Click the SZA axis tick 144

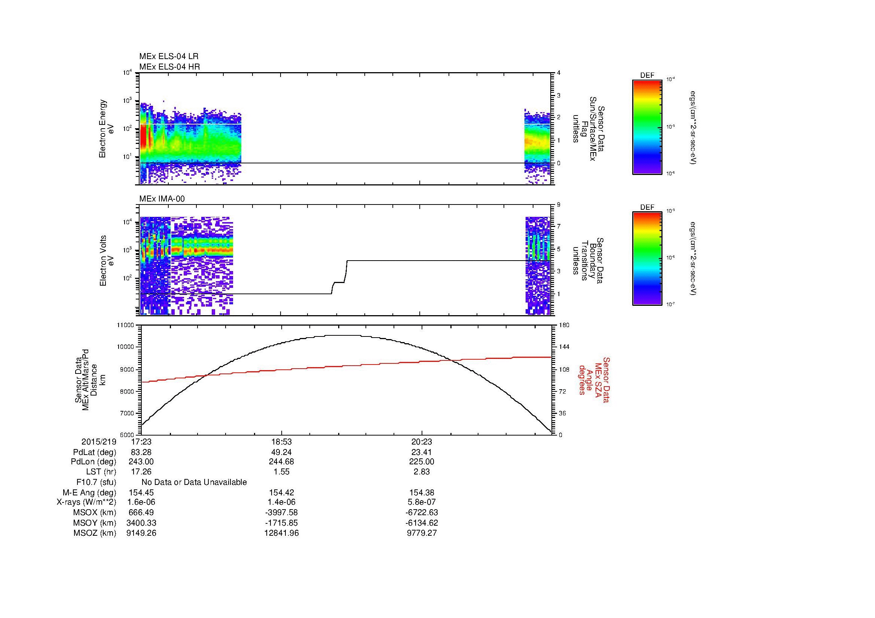coord(564,347)
